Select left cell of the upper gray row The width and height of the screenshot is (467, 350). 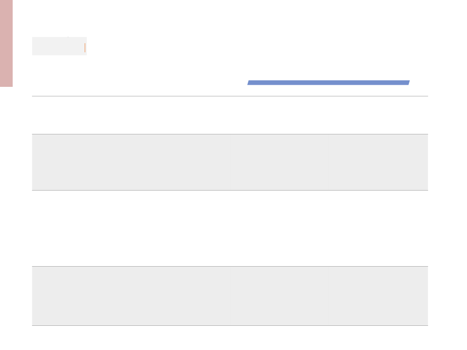pos(131,162)
